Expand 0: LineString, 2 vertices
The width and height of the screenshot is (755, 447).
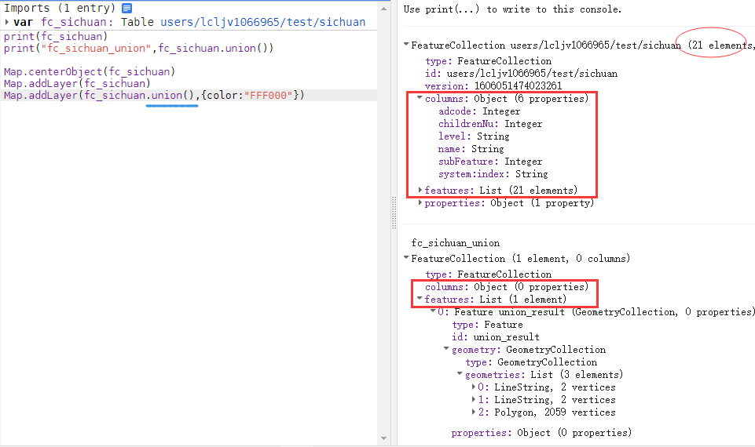474,387
